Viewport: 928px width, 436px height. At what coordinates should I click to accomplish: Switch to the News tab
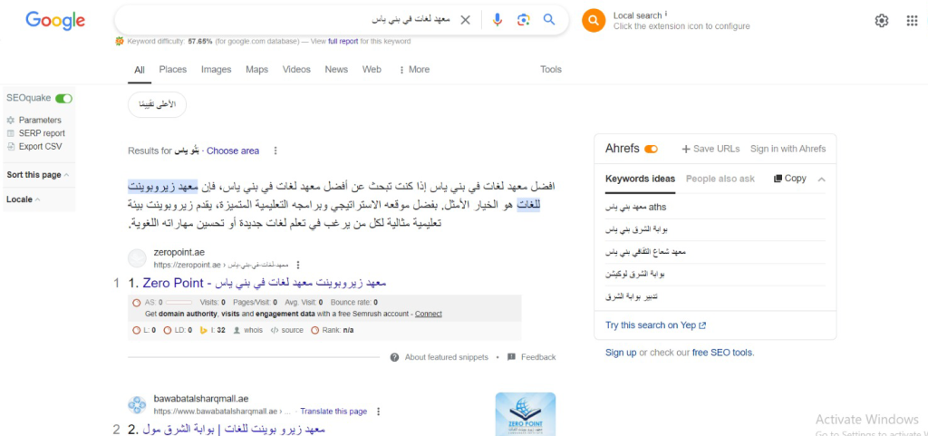pos(336,69)
